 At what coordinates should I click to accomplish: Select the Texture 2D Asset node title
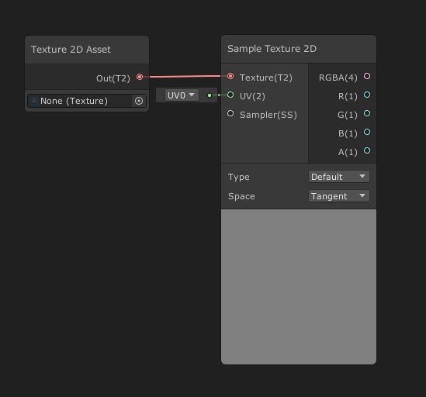click(x=71, y=50)
